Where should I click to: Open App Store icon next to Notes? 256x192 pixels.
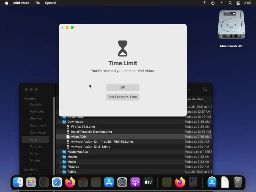pyautogui.click(x=109, y=182)
